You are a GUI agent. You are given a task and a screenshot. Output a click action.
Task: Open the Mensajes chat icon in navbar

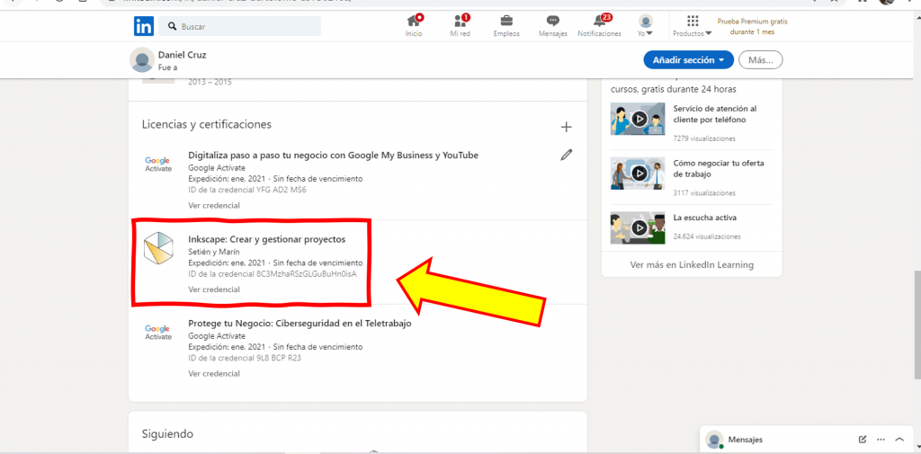coord(553,26)
